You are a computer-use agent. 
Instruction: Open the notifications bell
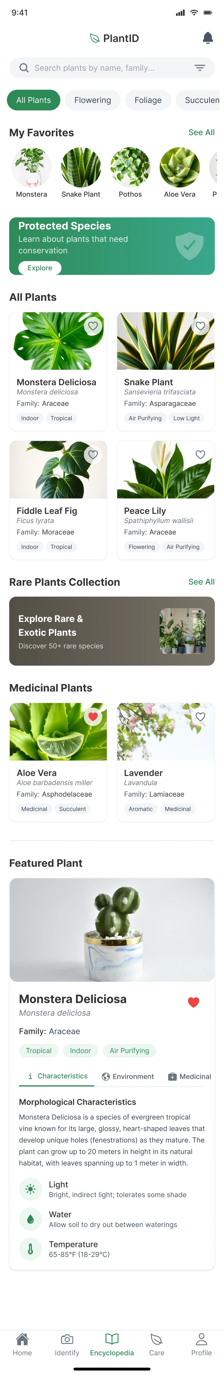[x=208, y=38]
